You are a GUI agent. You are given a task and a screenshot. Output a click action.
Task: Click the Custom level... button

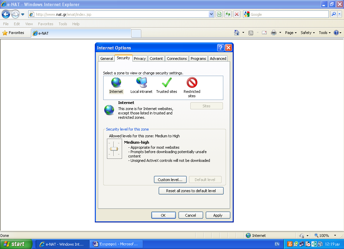170,180
